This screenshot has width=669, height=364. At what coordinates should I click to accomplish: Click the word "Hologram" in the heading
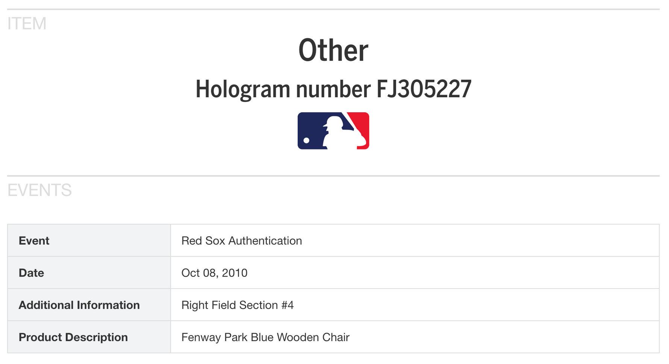tap(242, 89)
